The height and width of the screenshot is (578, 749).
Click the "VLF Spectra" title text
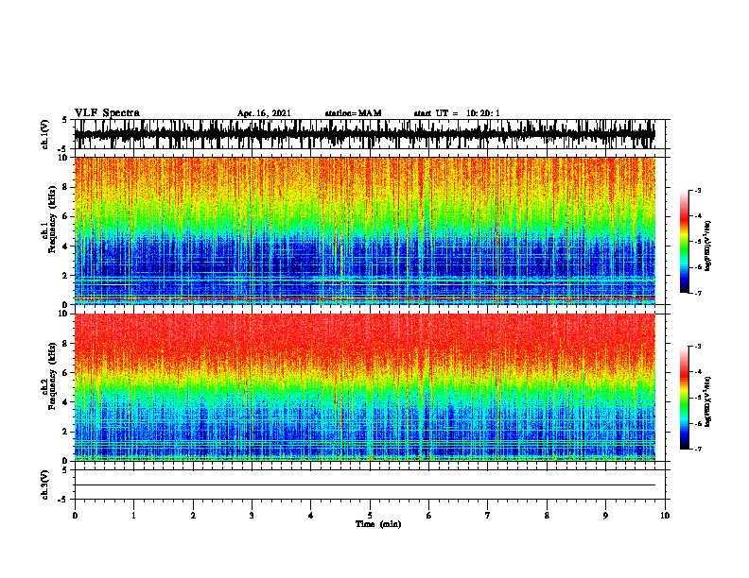(x=107, y=113)
